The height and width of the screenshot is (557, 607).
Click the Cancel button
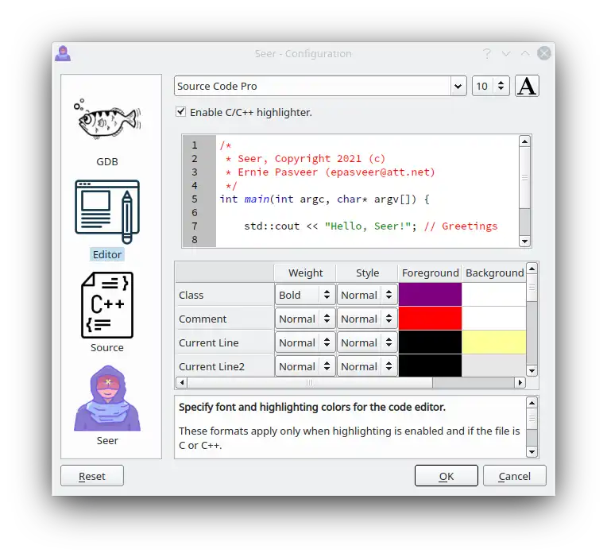tap(515, 476)
